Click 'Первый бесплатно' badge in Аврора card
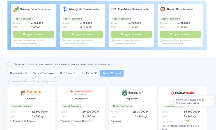 (x=21, y=106)
